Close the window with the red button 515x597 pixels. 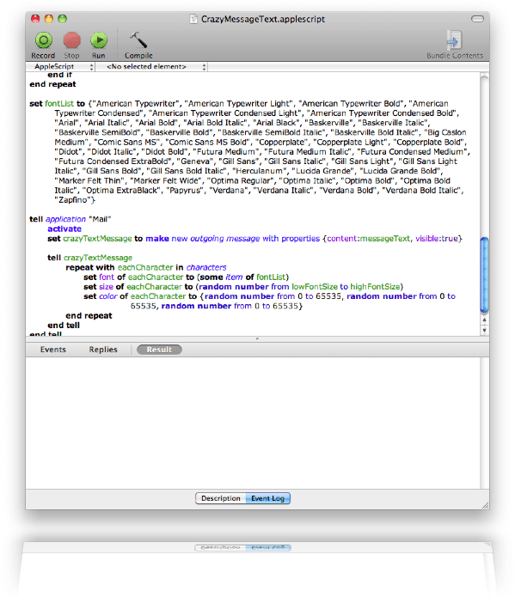tap(35, 19)
